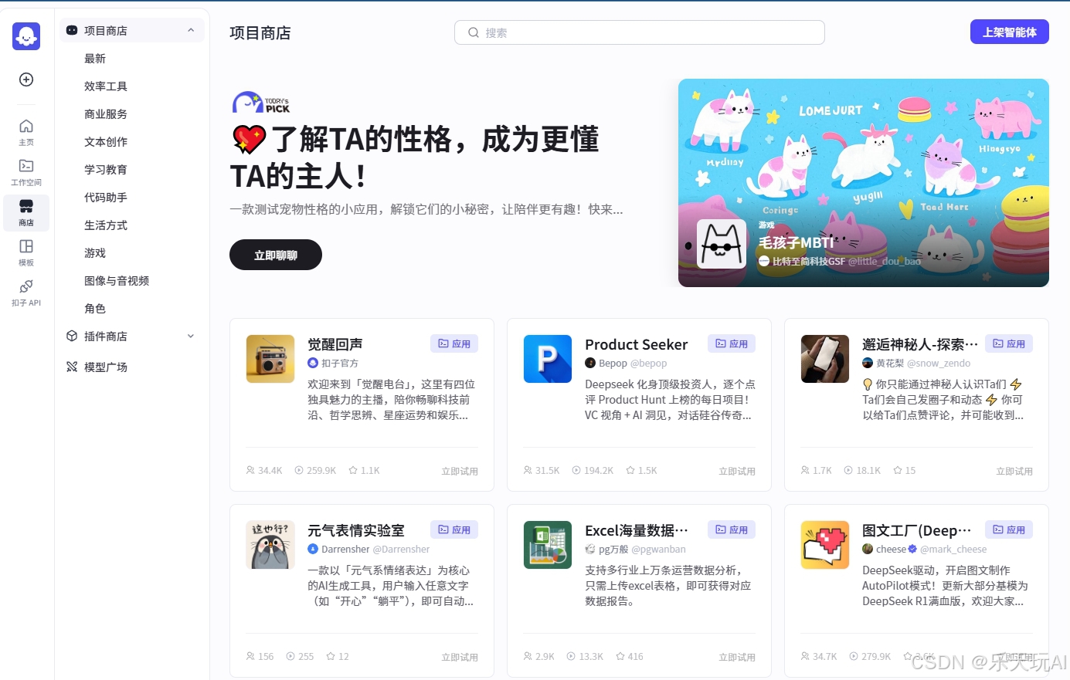Open the 觉醒回声 card title
The width and height of the screenshot is (1070, 680).
pyautogui.click(x=335, y=344)
